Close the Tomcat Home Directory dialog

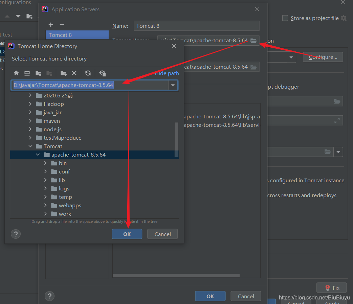[x=174, y=46]
